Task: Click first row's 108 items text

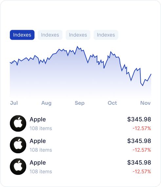Action: pyautogui.click(x=41, y=128)
